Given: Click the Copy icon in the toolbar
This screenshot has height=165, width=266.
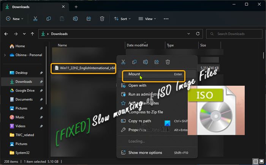Looking at the screenshot, I should point(49,19).
